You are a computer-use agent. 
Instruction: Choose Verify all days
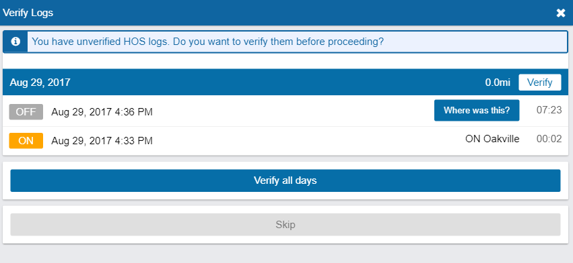point(285,180)
